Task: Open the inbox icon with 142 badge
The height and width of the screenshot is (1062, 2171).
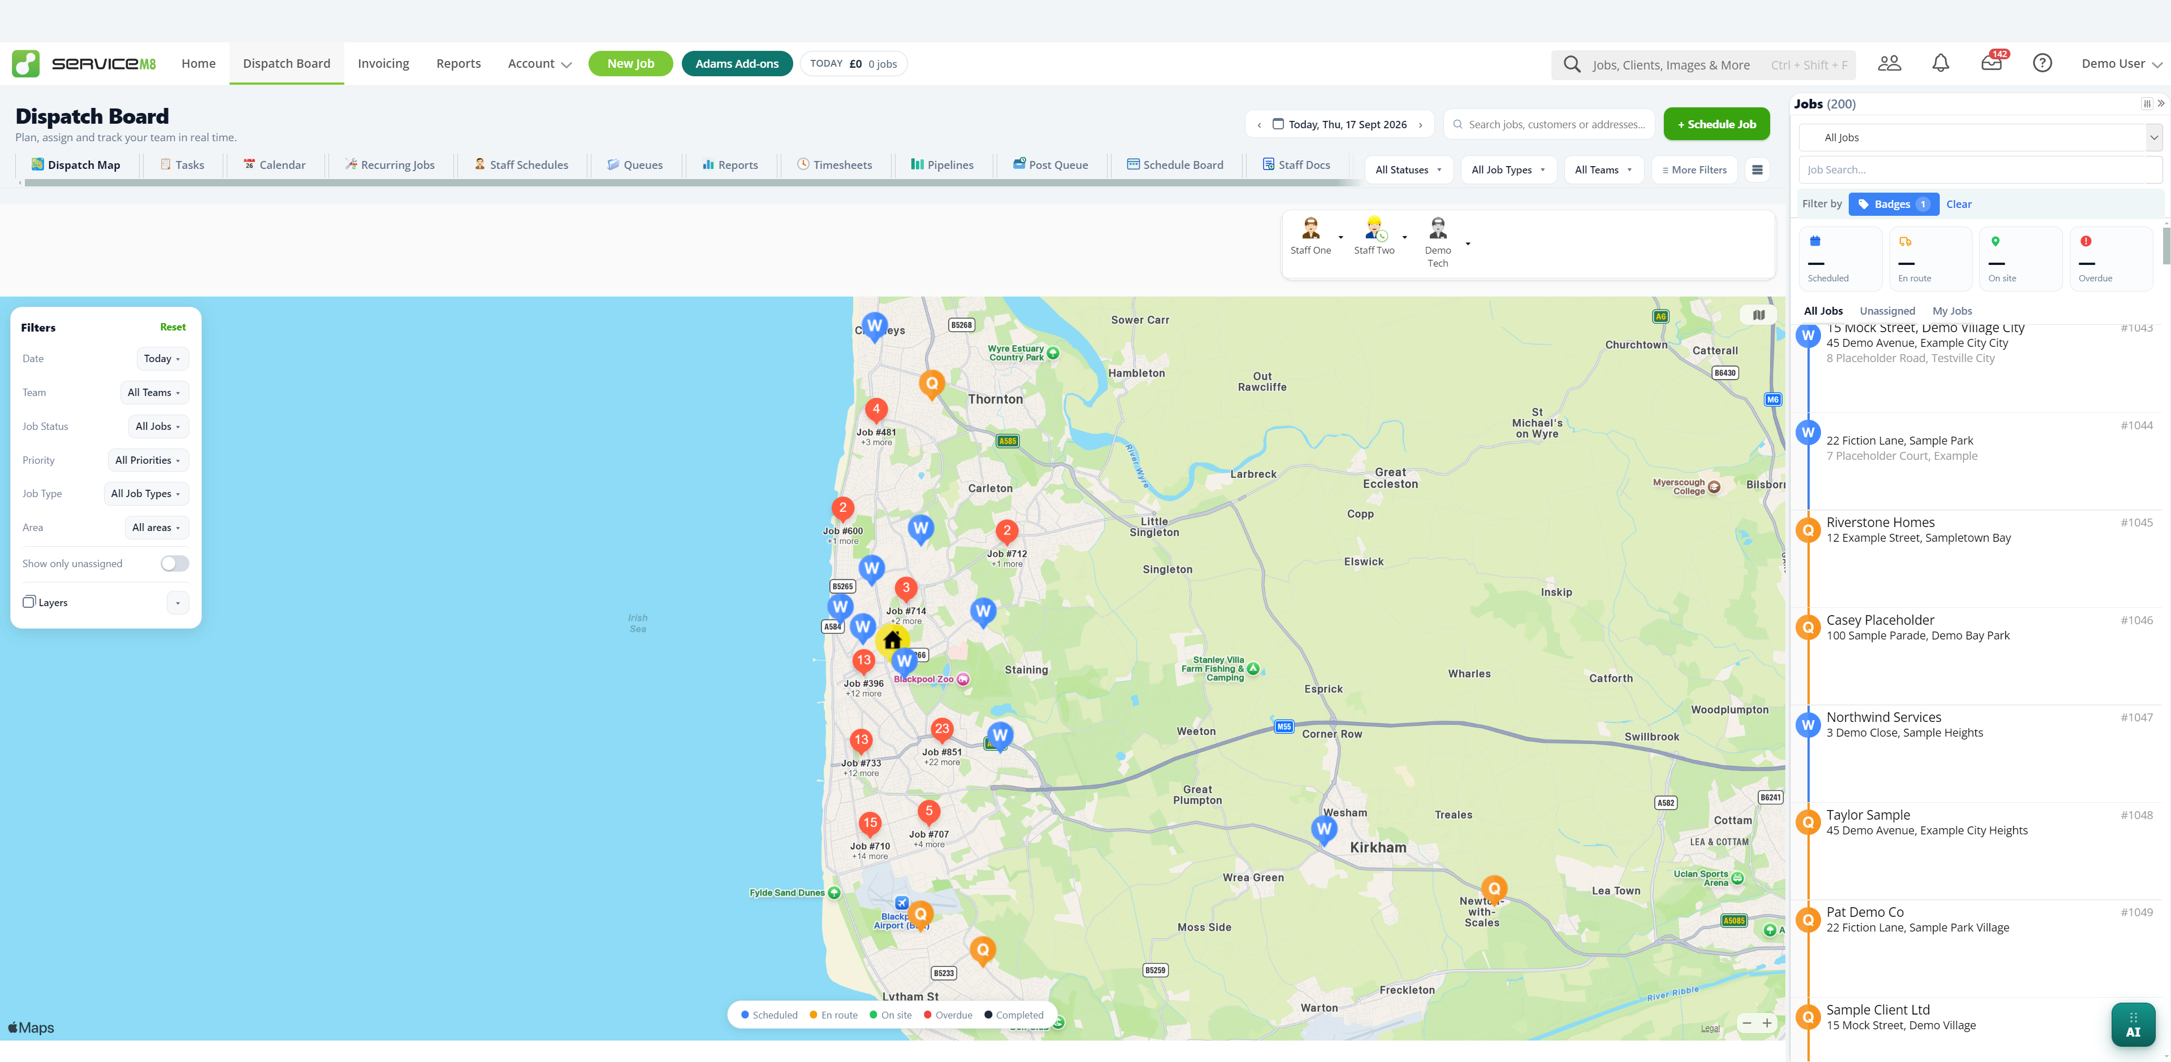Action: point(1992,62)
